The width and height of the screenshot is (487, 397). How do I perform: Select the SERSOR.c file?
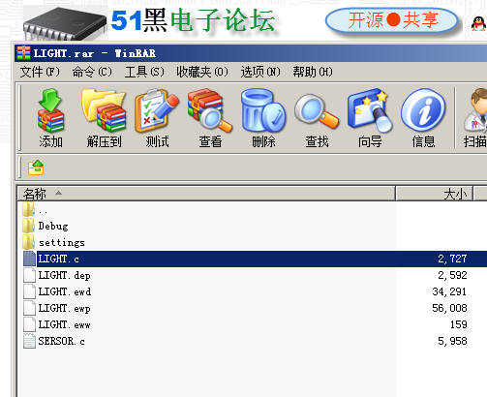pyautogui.click(x=61, y=341)
